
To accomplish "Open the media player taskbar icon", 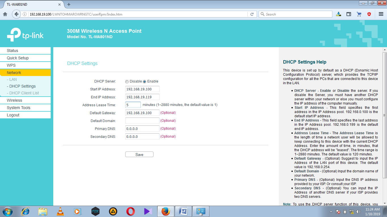I will [x=78, y=211].
